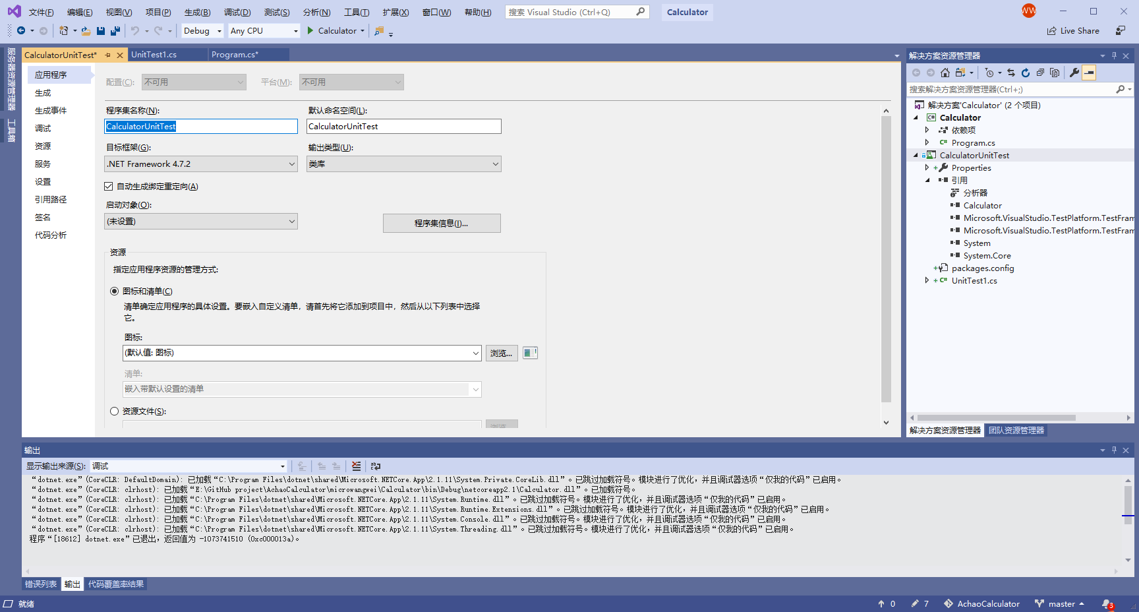Toggle Preview Selected Items icon

point(1089,73)
